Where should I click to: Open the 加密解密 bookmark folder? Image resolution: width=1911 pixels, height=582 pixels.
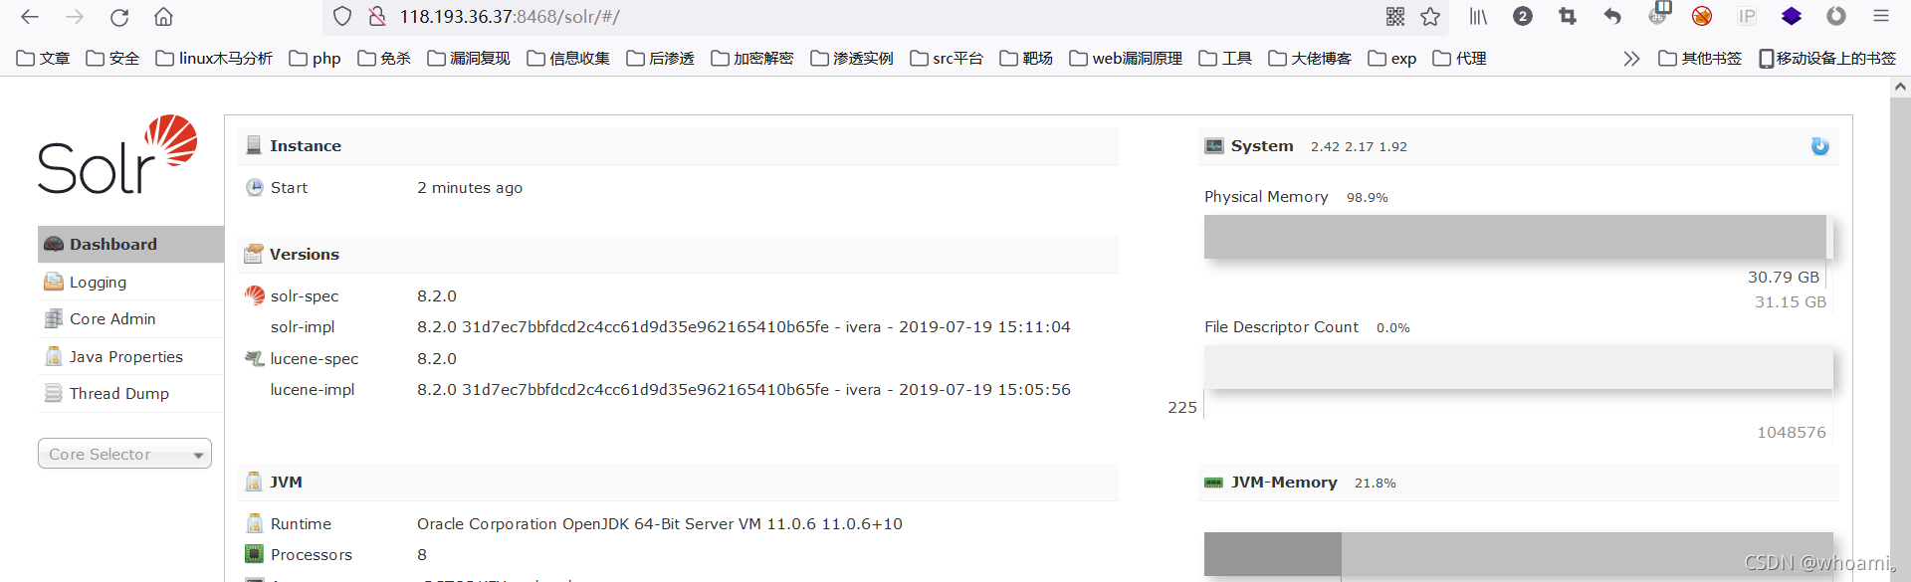coord(752,59)
